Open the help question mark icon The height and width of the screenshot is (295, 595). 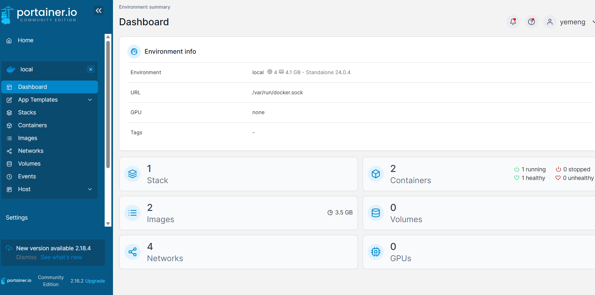(x=531, y=22)
